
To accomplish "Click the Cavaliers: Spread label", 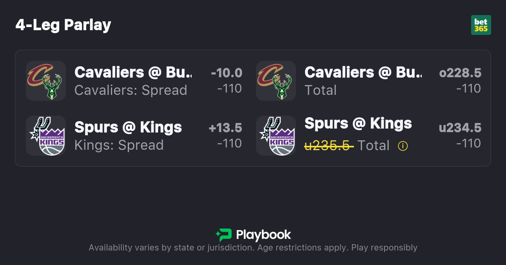I will [131, 90].
